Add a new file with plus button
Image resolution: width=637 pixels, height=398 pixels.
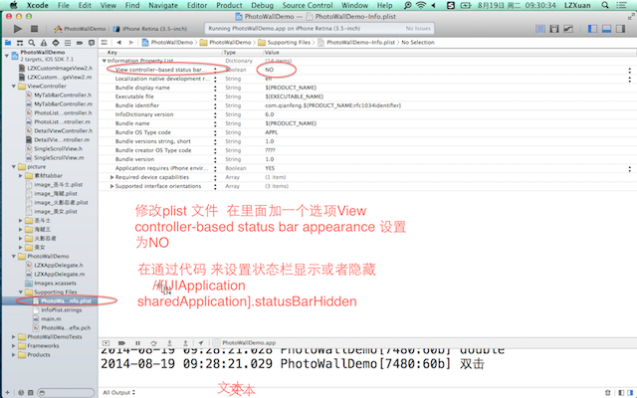point(7,392)
